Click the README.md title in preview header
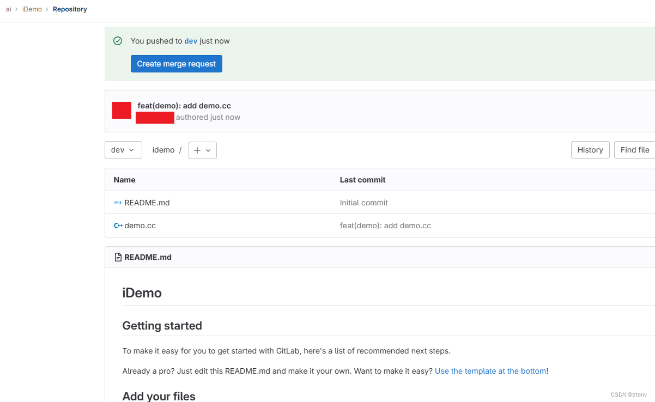This screenshot has height=402, width=655. click(148, 257)
